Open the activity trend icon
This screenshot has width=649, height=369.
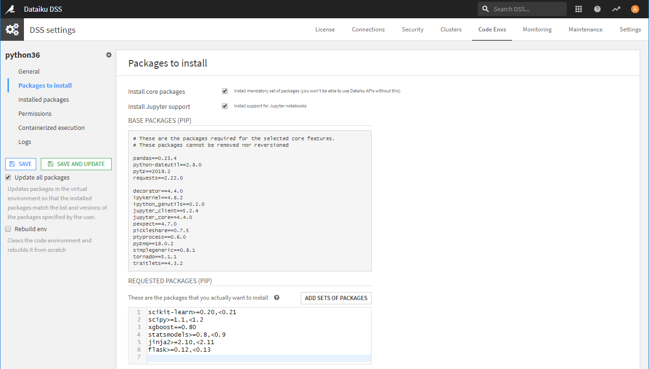coord(616,9)
